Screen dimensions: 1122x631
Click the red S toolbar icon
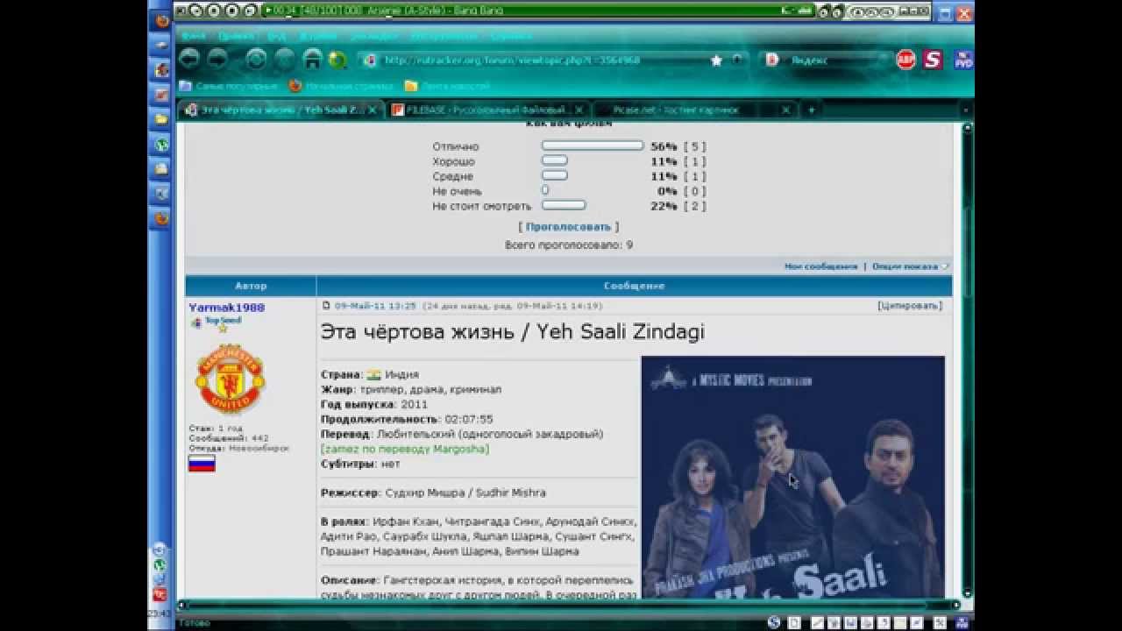tap(933, 60)
